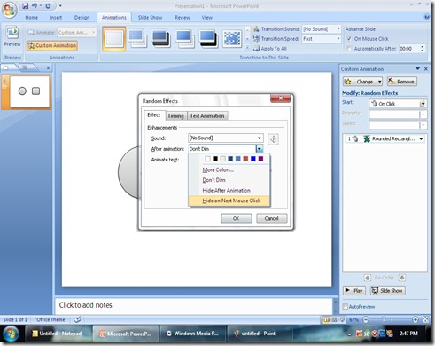Enable the Automatically After checkbox

tap(349, 49)
